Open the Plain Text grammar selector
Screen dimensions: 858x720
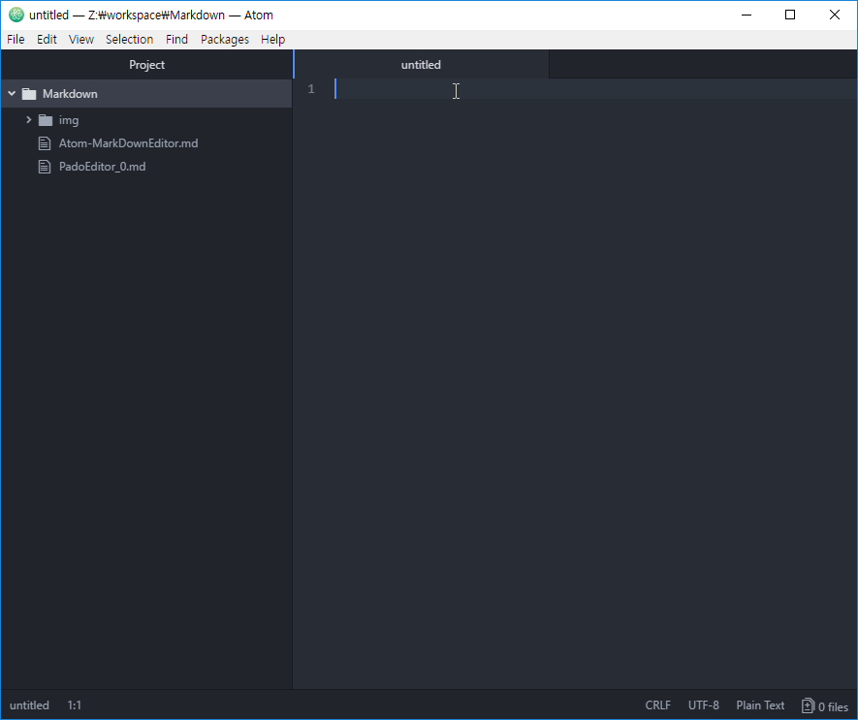coord(760,705)
